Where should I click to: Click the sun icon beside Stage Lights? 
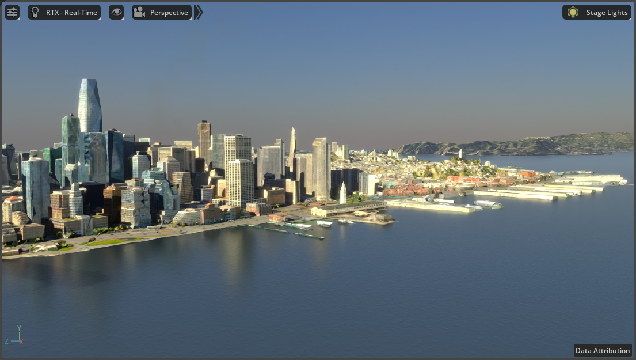[572, 12]
